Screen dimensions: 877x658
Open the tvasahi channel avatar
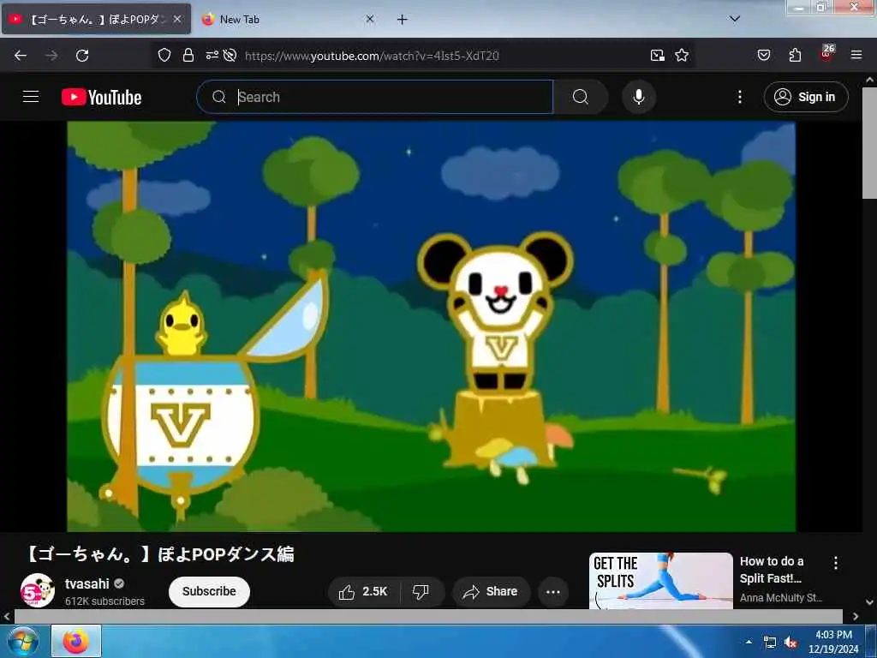tap(38, 590)
